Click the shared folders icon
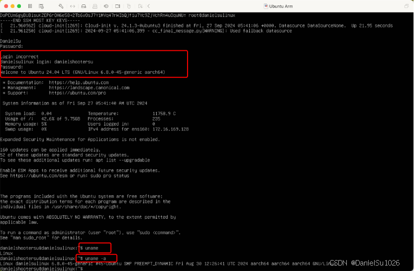This screenshot has width=414, height=271. point(140,6)
